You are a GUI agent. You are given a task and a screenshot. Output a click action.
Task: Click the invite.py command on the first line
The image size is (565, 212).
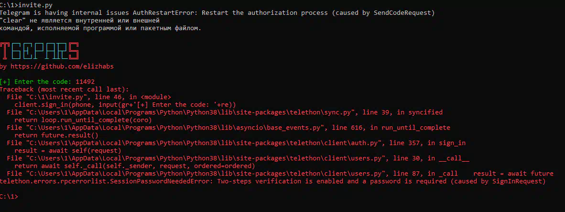point(33,5)
